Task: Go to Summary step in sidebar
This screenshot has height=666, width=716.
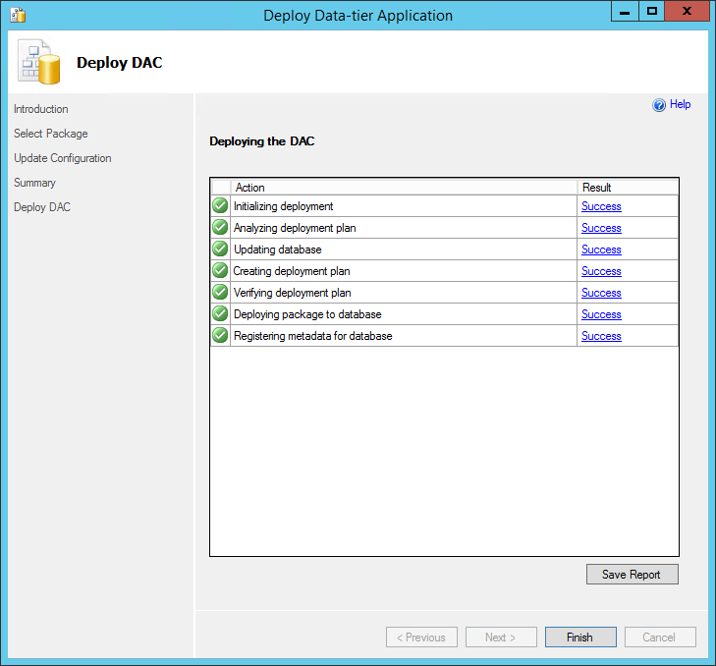Action: pyautogui.click(x=35, y=183)
